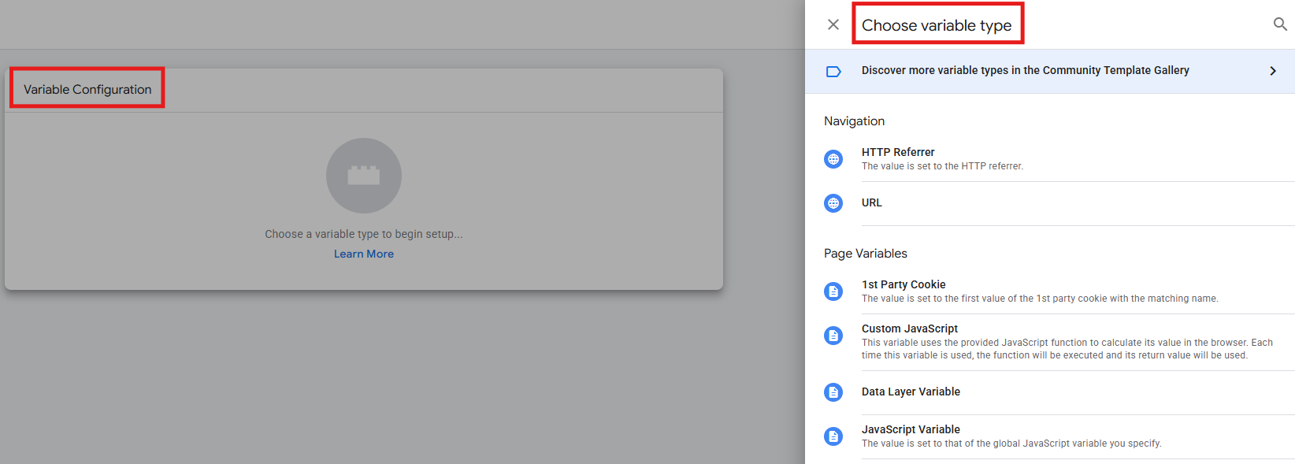1295x464 pixels.
Task: Click the Variable Configuration heading
Action: pos(87,89)
